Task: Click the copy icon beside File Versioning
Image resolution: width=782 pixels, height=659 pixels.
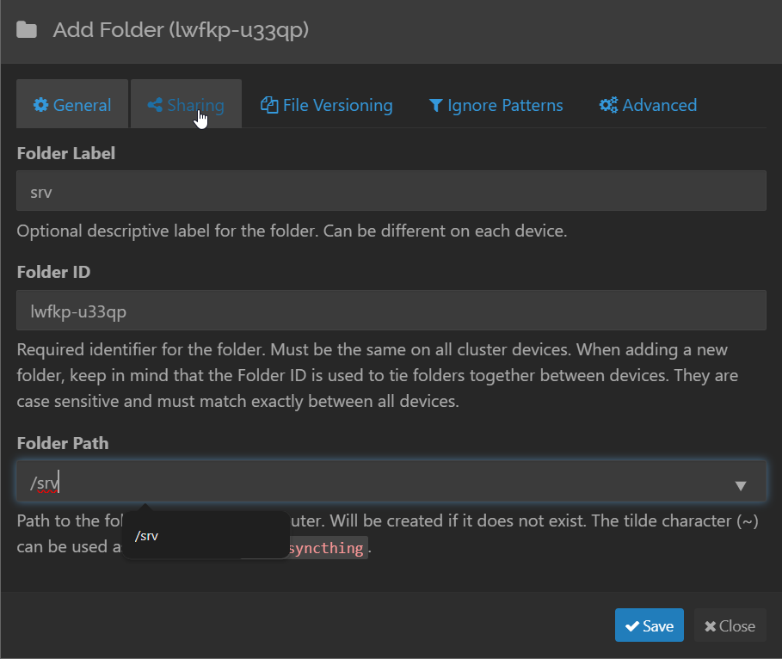Action: (269, 106)
